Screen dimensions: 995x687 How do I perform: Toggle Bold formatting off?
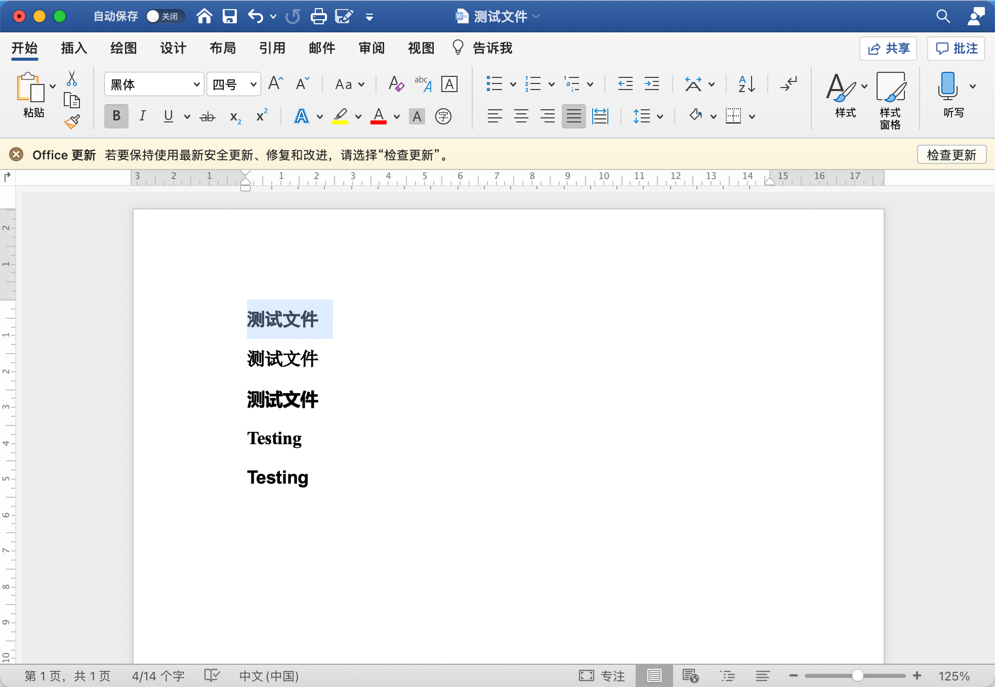116,116
